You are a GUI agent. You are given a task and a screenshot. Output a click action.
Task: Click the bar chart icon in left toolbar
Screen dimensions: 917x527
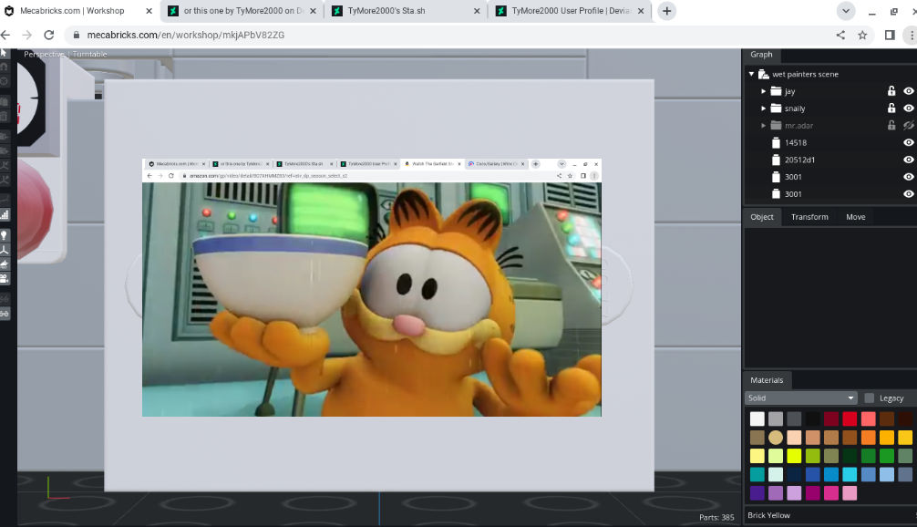4,214
